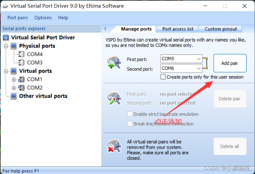Select the Physical ports label
Image resolution: width=255 pixels, height=174 pixels.
click(37, 46)
